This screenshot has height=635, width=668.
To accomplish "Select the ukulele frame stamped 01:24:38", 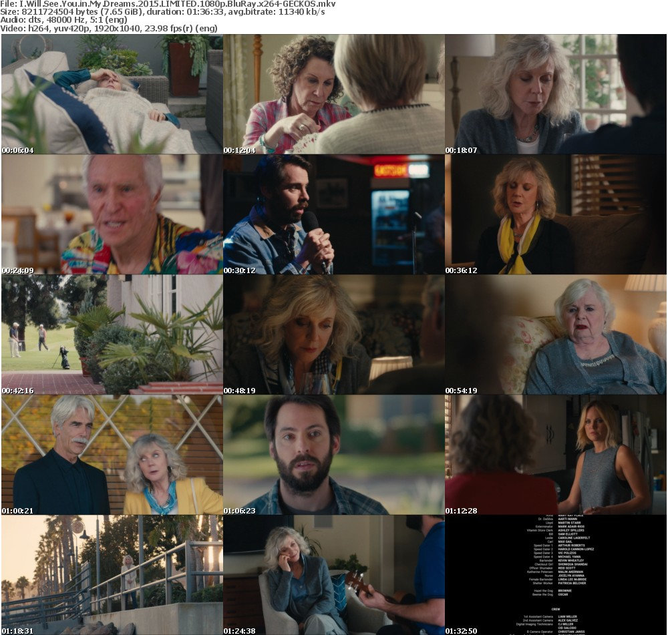I will (333, 574).
